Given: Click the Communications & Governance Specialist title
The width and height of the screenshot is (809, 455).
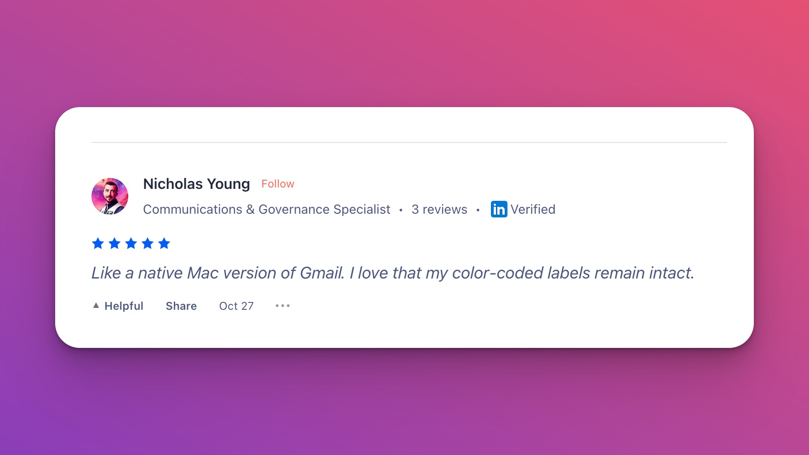Looking at the screenshot, I should pyautogui.click(x=267, y=209).
